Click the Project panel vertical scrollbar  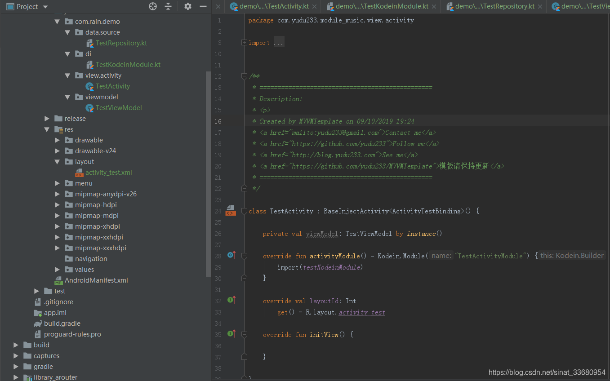coord(208,174)
